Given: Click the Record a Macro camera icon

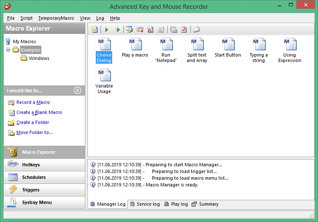Looking at the screenshot, I should click(11, 103).
